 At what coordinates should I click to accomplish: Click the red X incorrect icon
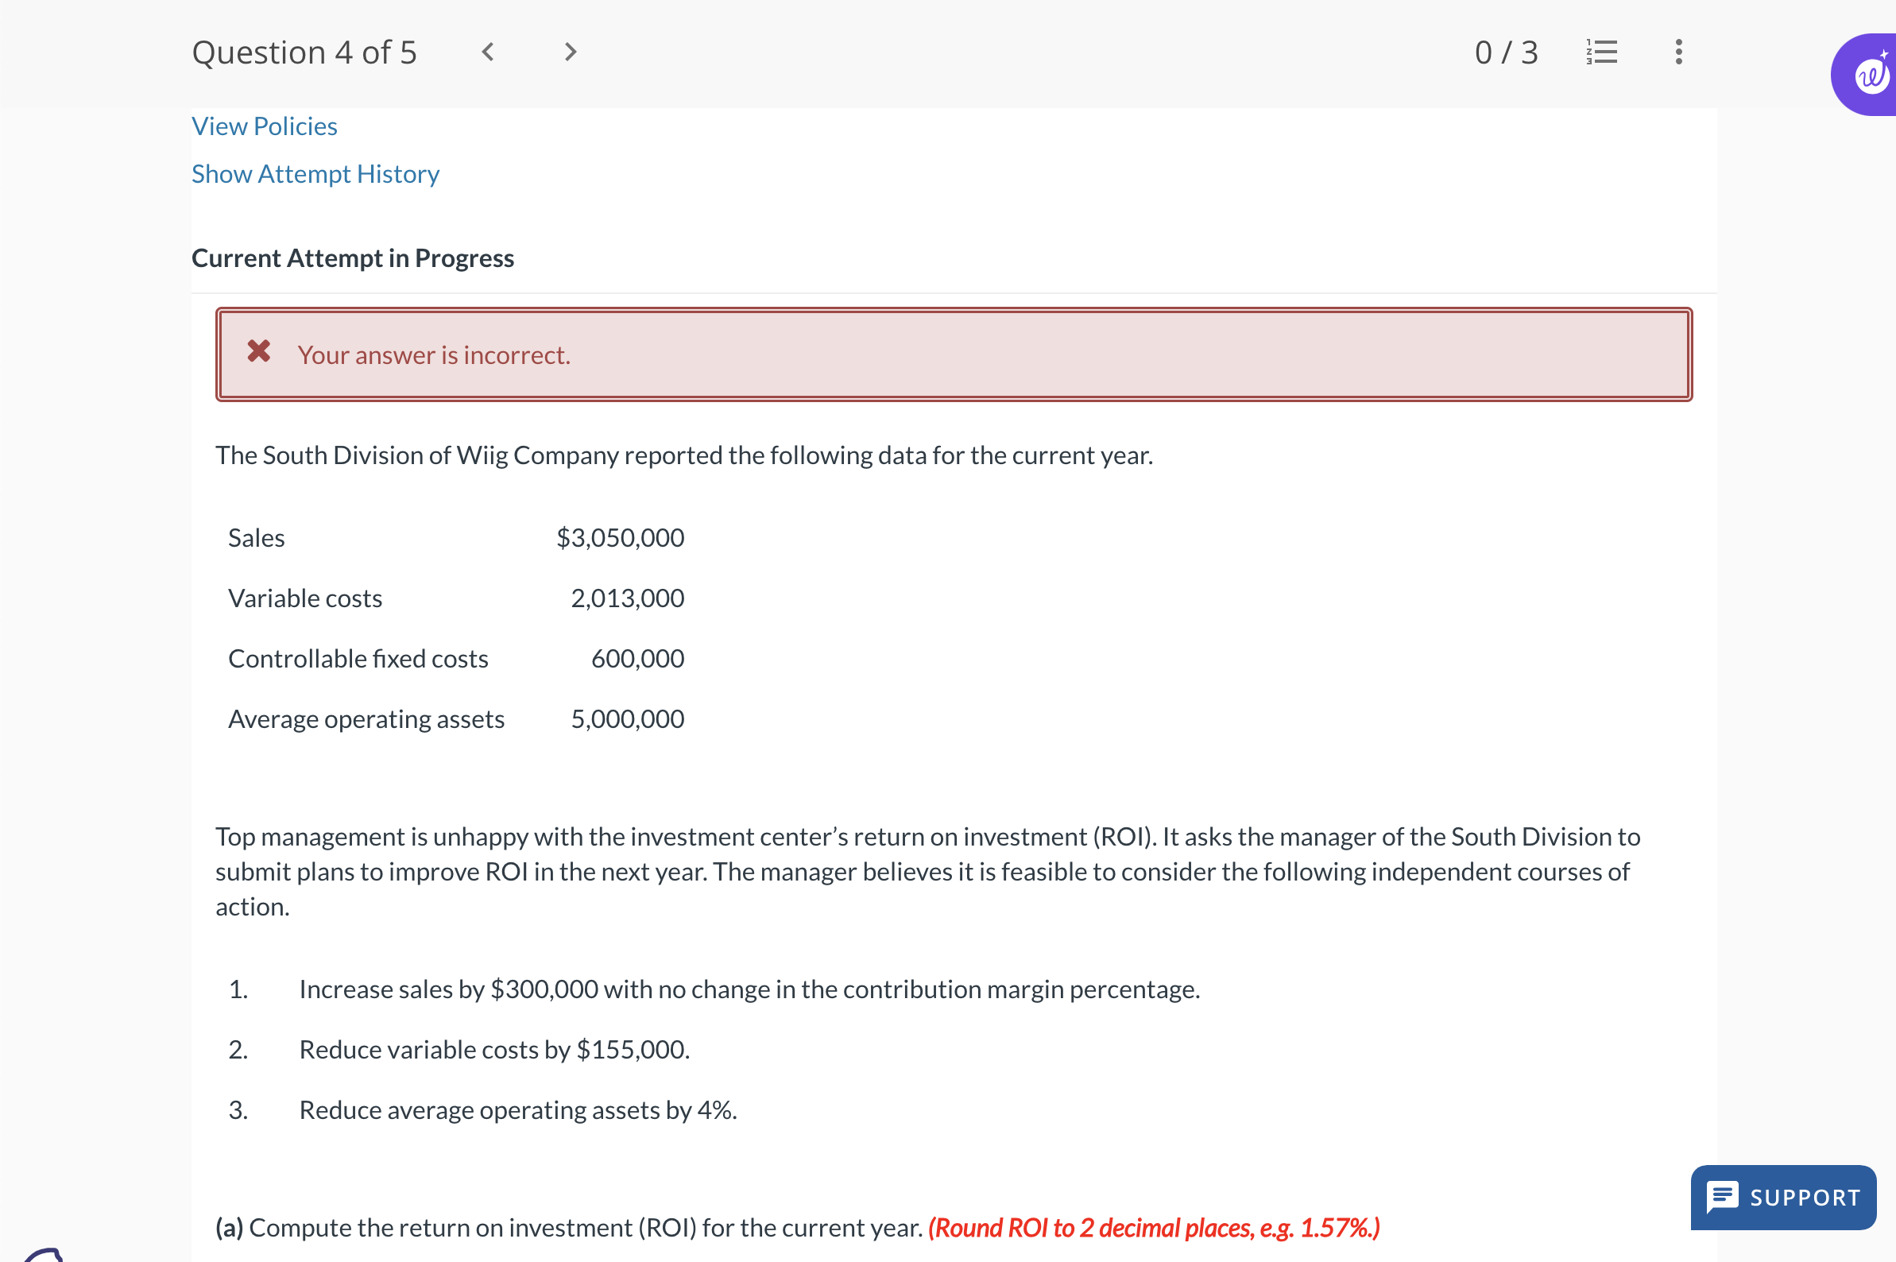pyautogui.click(x=258, y=351)
